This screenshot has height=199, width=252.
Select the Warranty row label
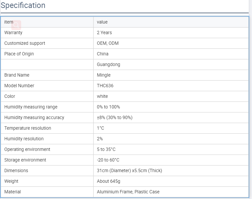coord(13,33)
